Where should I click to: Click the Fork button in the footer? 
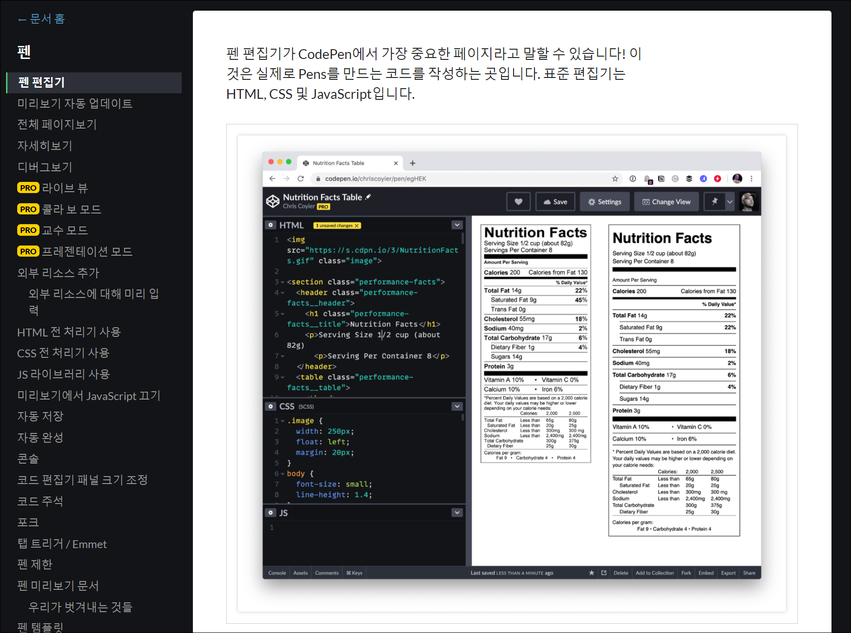(x=686, y=573)
